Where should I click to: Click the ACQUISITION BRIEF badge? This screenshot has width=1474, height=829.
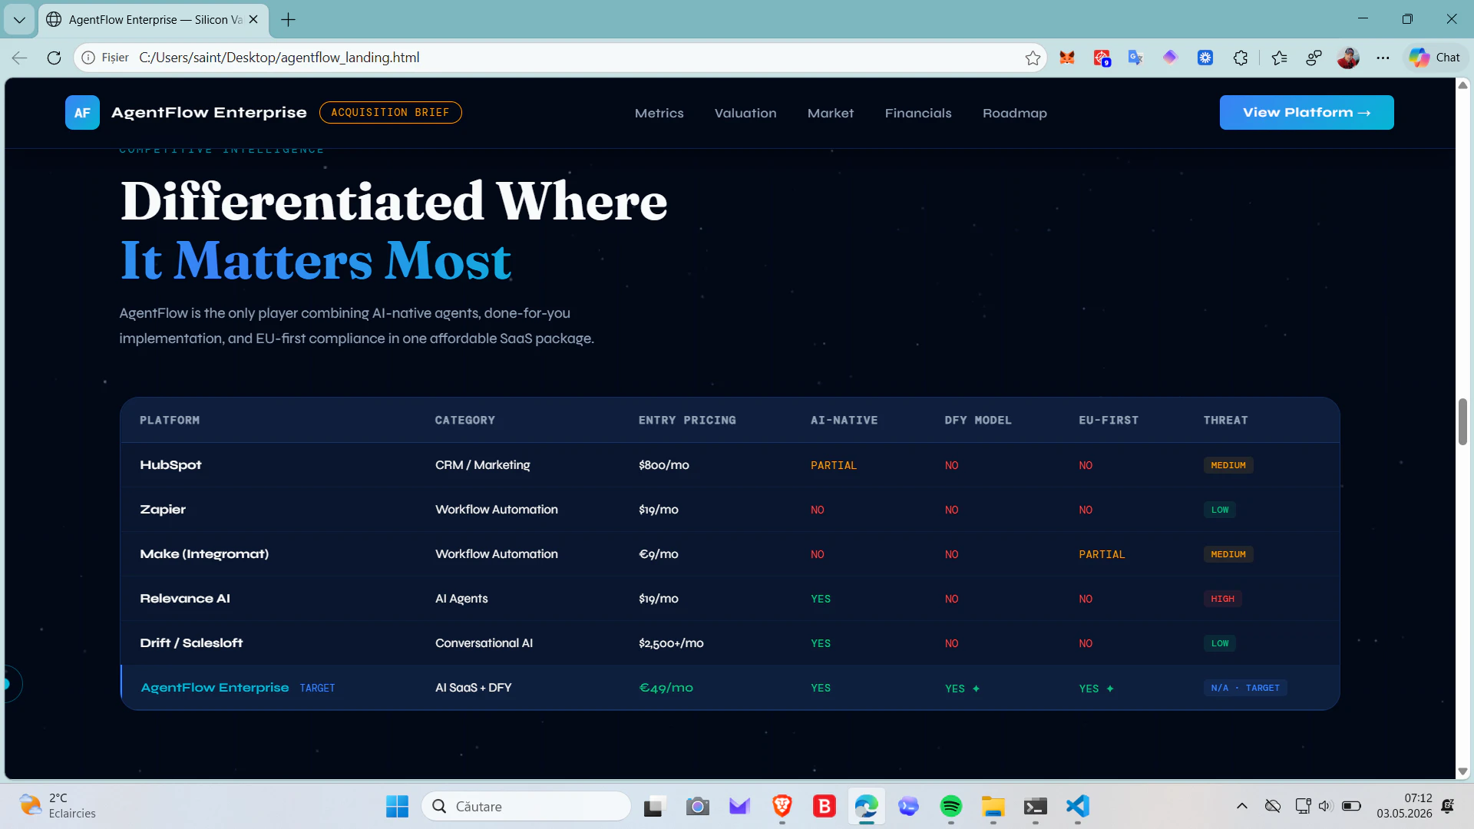(x=390, y=112)
